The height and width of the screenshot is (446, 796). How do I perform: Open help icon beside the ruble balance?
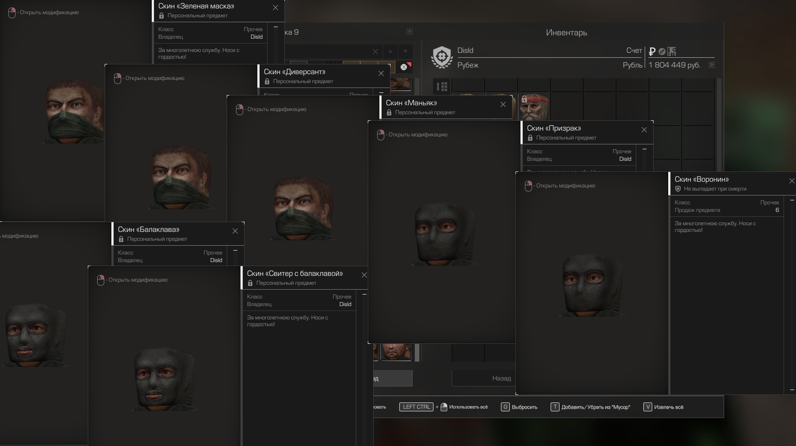(711, 65)
